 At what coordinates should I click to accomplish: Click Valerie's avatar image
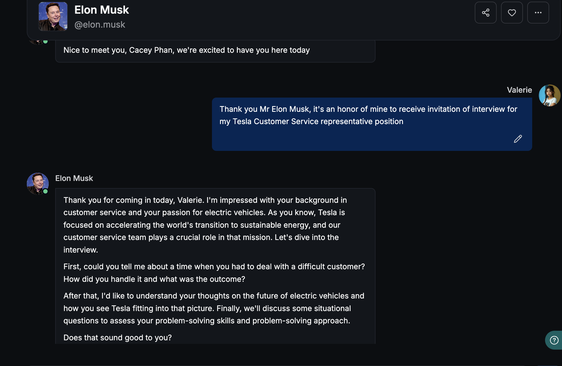(x=549, y=95)
